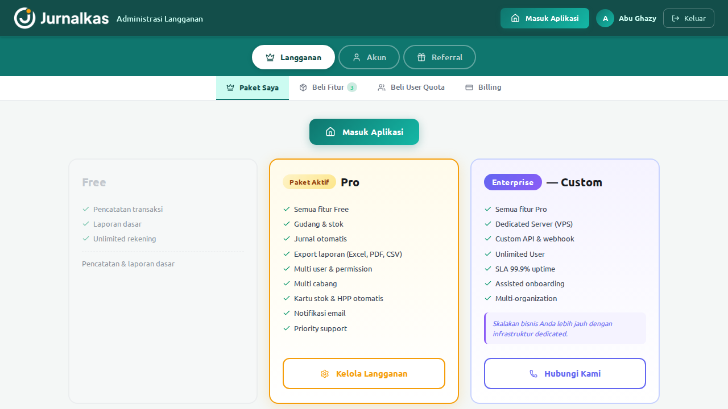
Task: Click the Unlimited rekening feature text
Action: click(x=125, y=239)
